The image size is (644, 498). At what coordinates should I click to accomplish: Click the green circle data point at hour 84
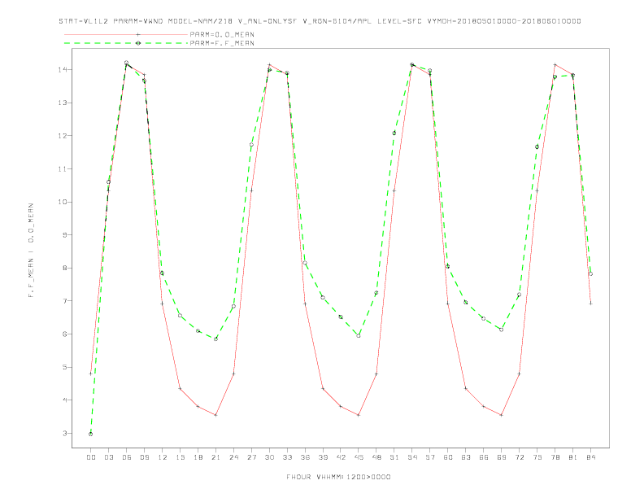point(590,273)
